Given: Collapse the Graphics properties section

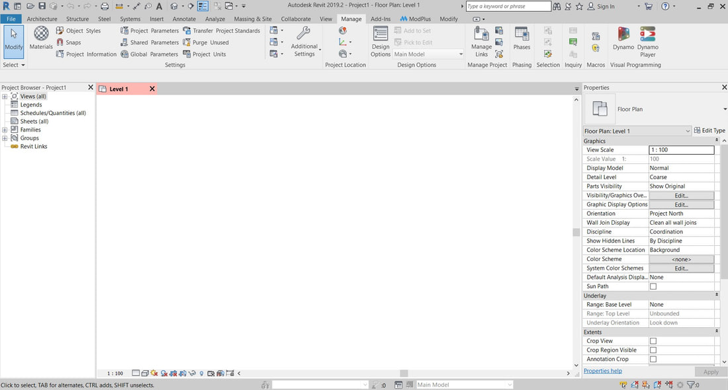Looking at the screenshot, I should pyautogui.click(x=716, y=140).
